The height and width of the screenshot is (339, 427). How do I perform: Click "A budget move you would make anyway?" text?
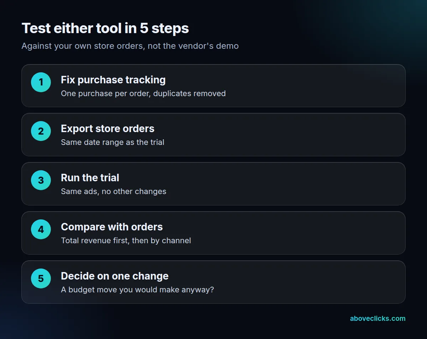tap(137, 290)
